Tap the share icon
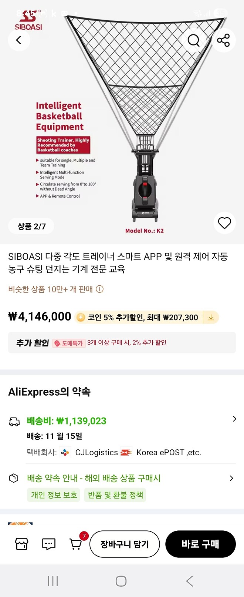Viewport: 244px width, 597px height. click(224, 40)
